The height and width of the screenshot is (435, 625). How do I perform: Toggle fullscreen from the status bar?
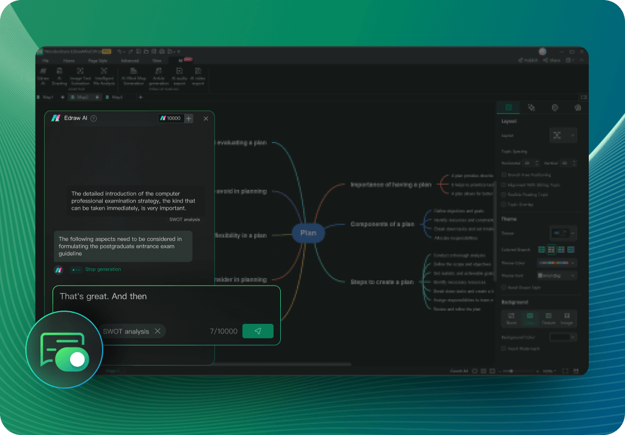pos(565,371)
